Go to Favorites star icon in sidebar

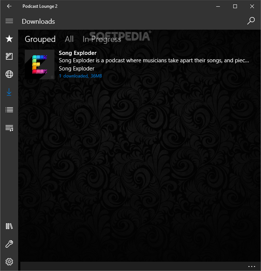click(9, 39)
